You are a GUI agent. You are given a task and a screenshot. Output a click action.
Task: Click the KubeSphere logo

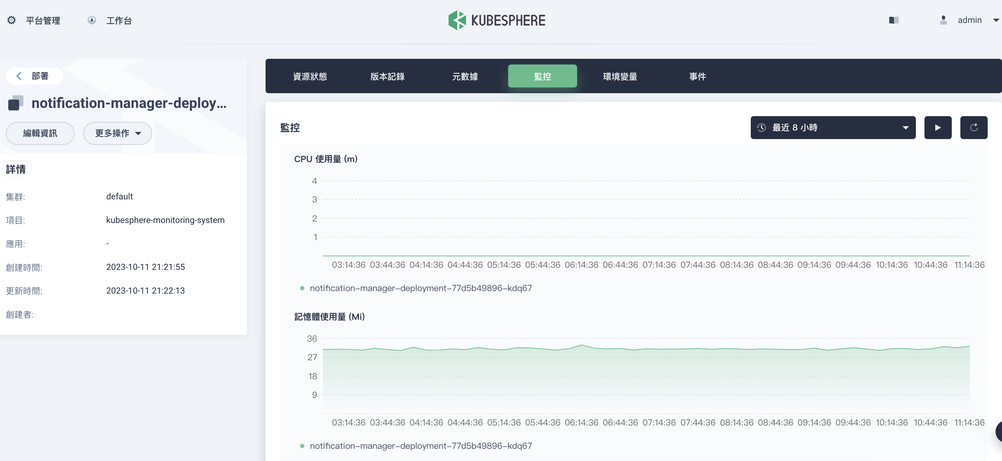tap(497, 20)
